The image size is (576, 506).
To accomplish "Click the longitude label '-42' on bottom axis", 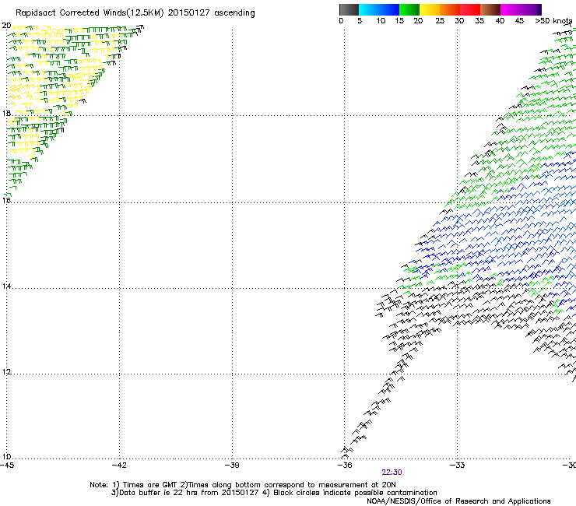I will click(119, 466).
